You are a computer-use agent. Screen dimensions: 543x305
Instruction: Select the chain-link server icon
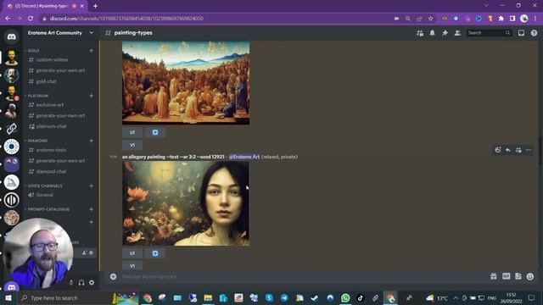[11, 129]
